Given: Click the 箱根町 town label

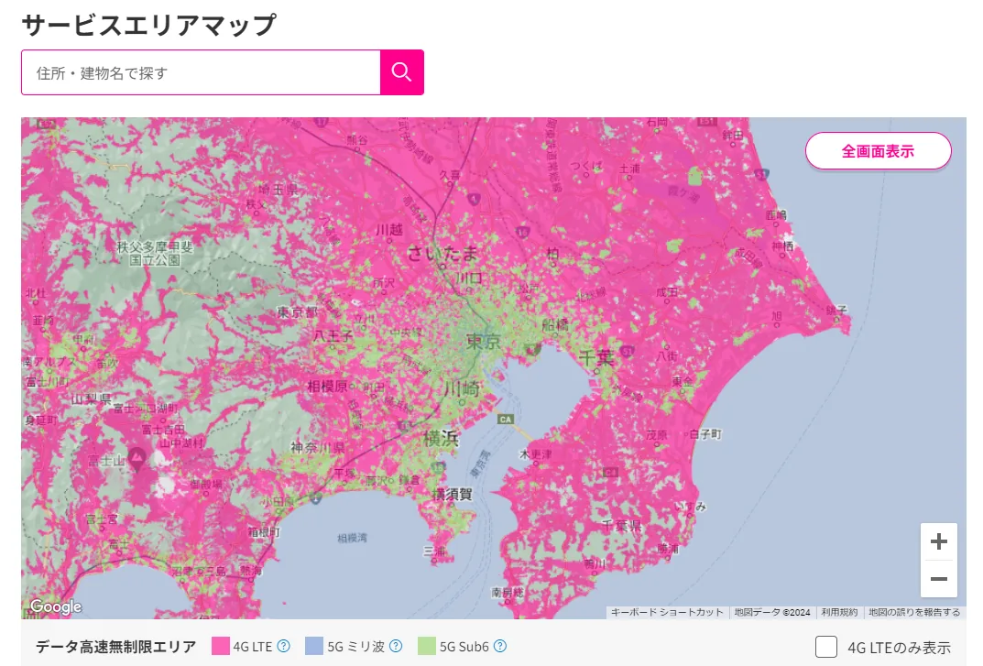Looking at the screenshot, I should click(x=264, y=532).
